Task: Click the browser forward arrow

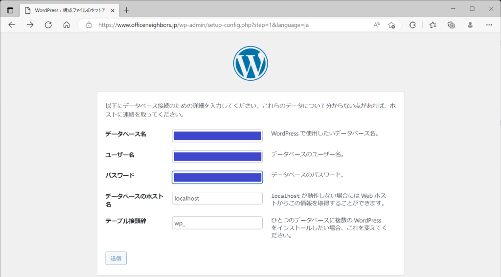Action: click(x=30, y=25)
